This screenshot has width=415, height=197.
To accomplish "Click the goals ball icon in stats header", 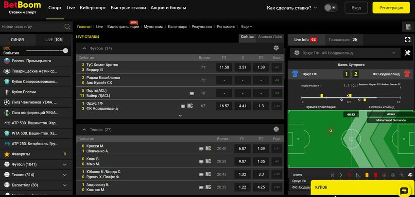I will click(411, 175).
